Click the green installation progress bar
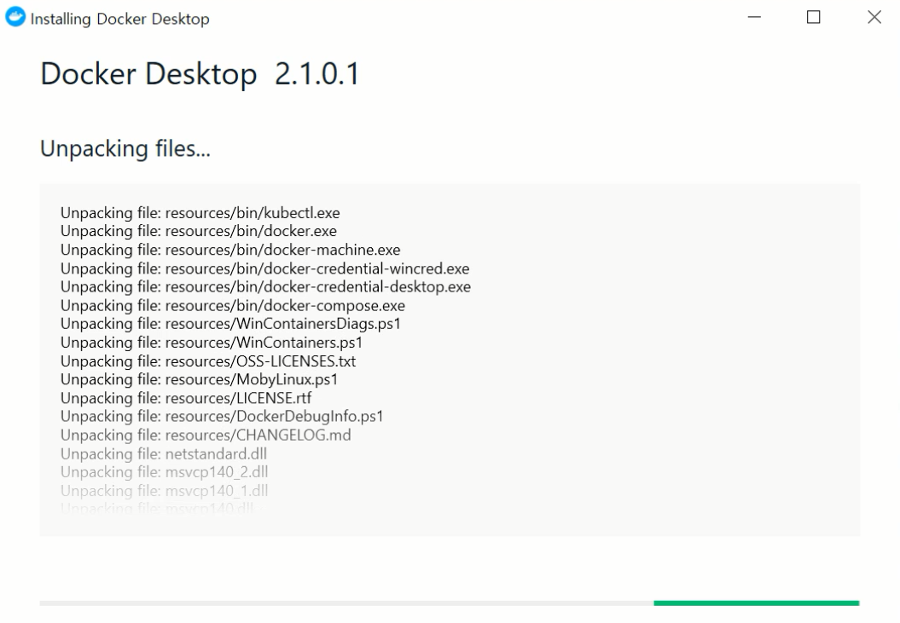This screenshot has width=900, height=623. tap(756, 603)
